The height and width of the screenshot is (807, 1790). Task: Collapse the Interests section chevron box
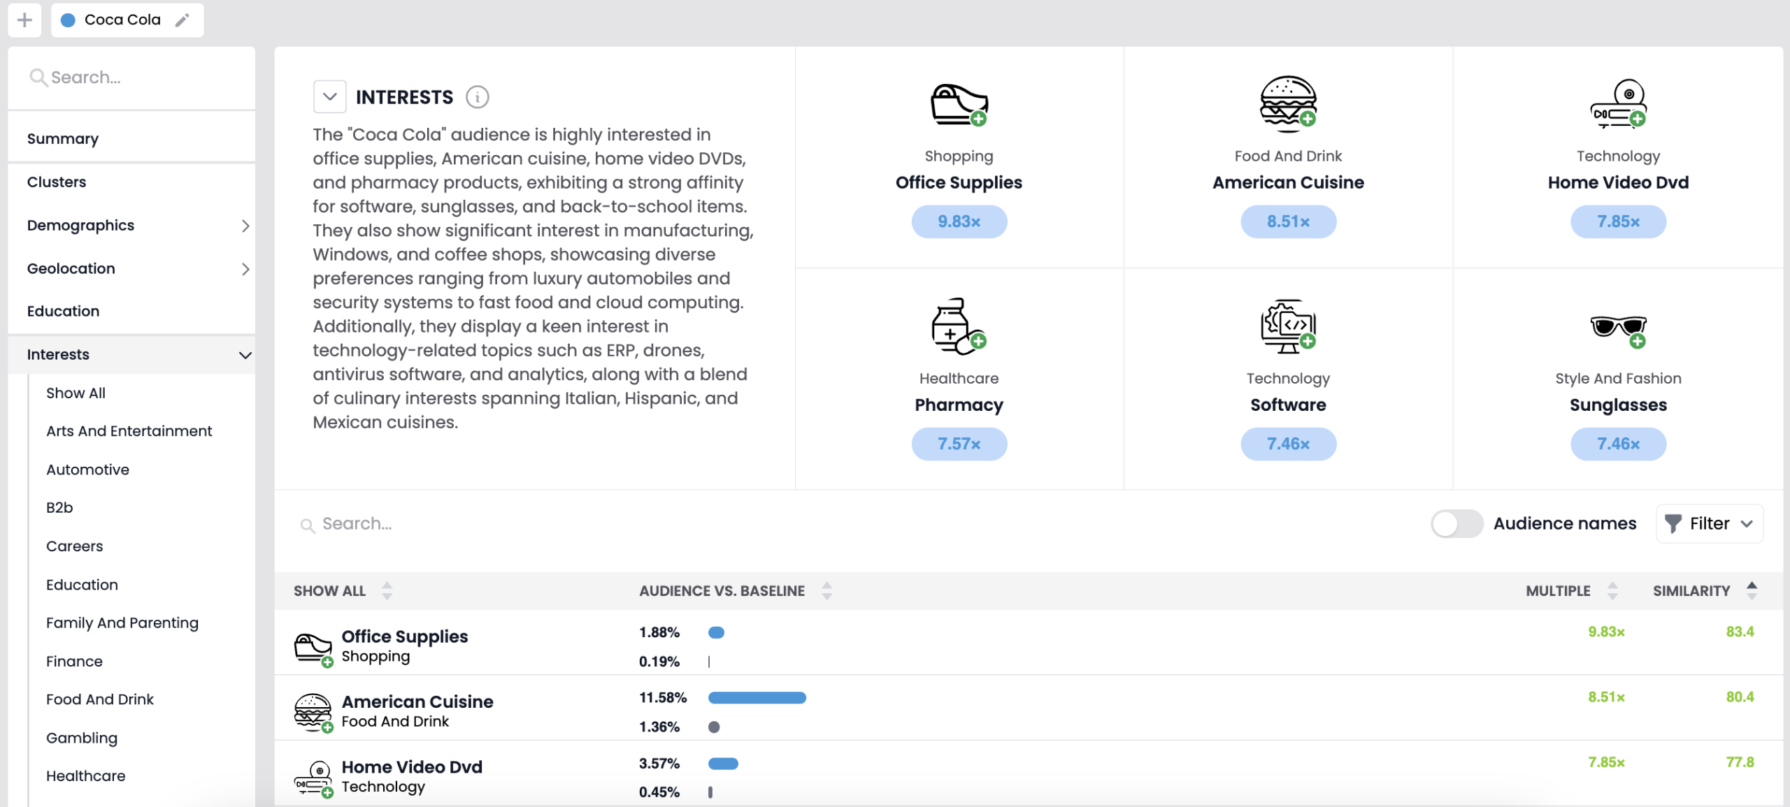click(330, 97)
